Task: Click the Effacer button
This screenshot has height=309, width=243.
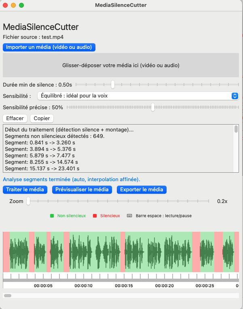Action: pos(15,118)
